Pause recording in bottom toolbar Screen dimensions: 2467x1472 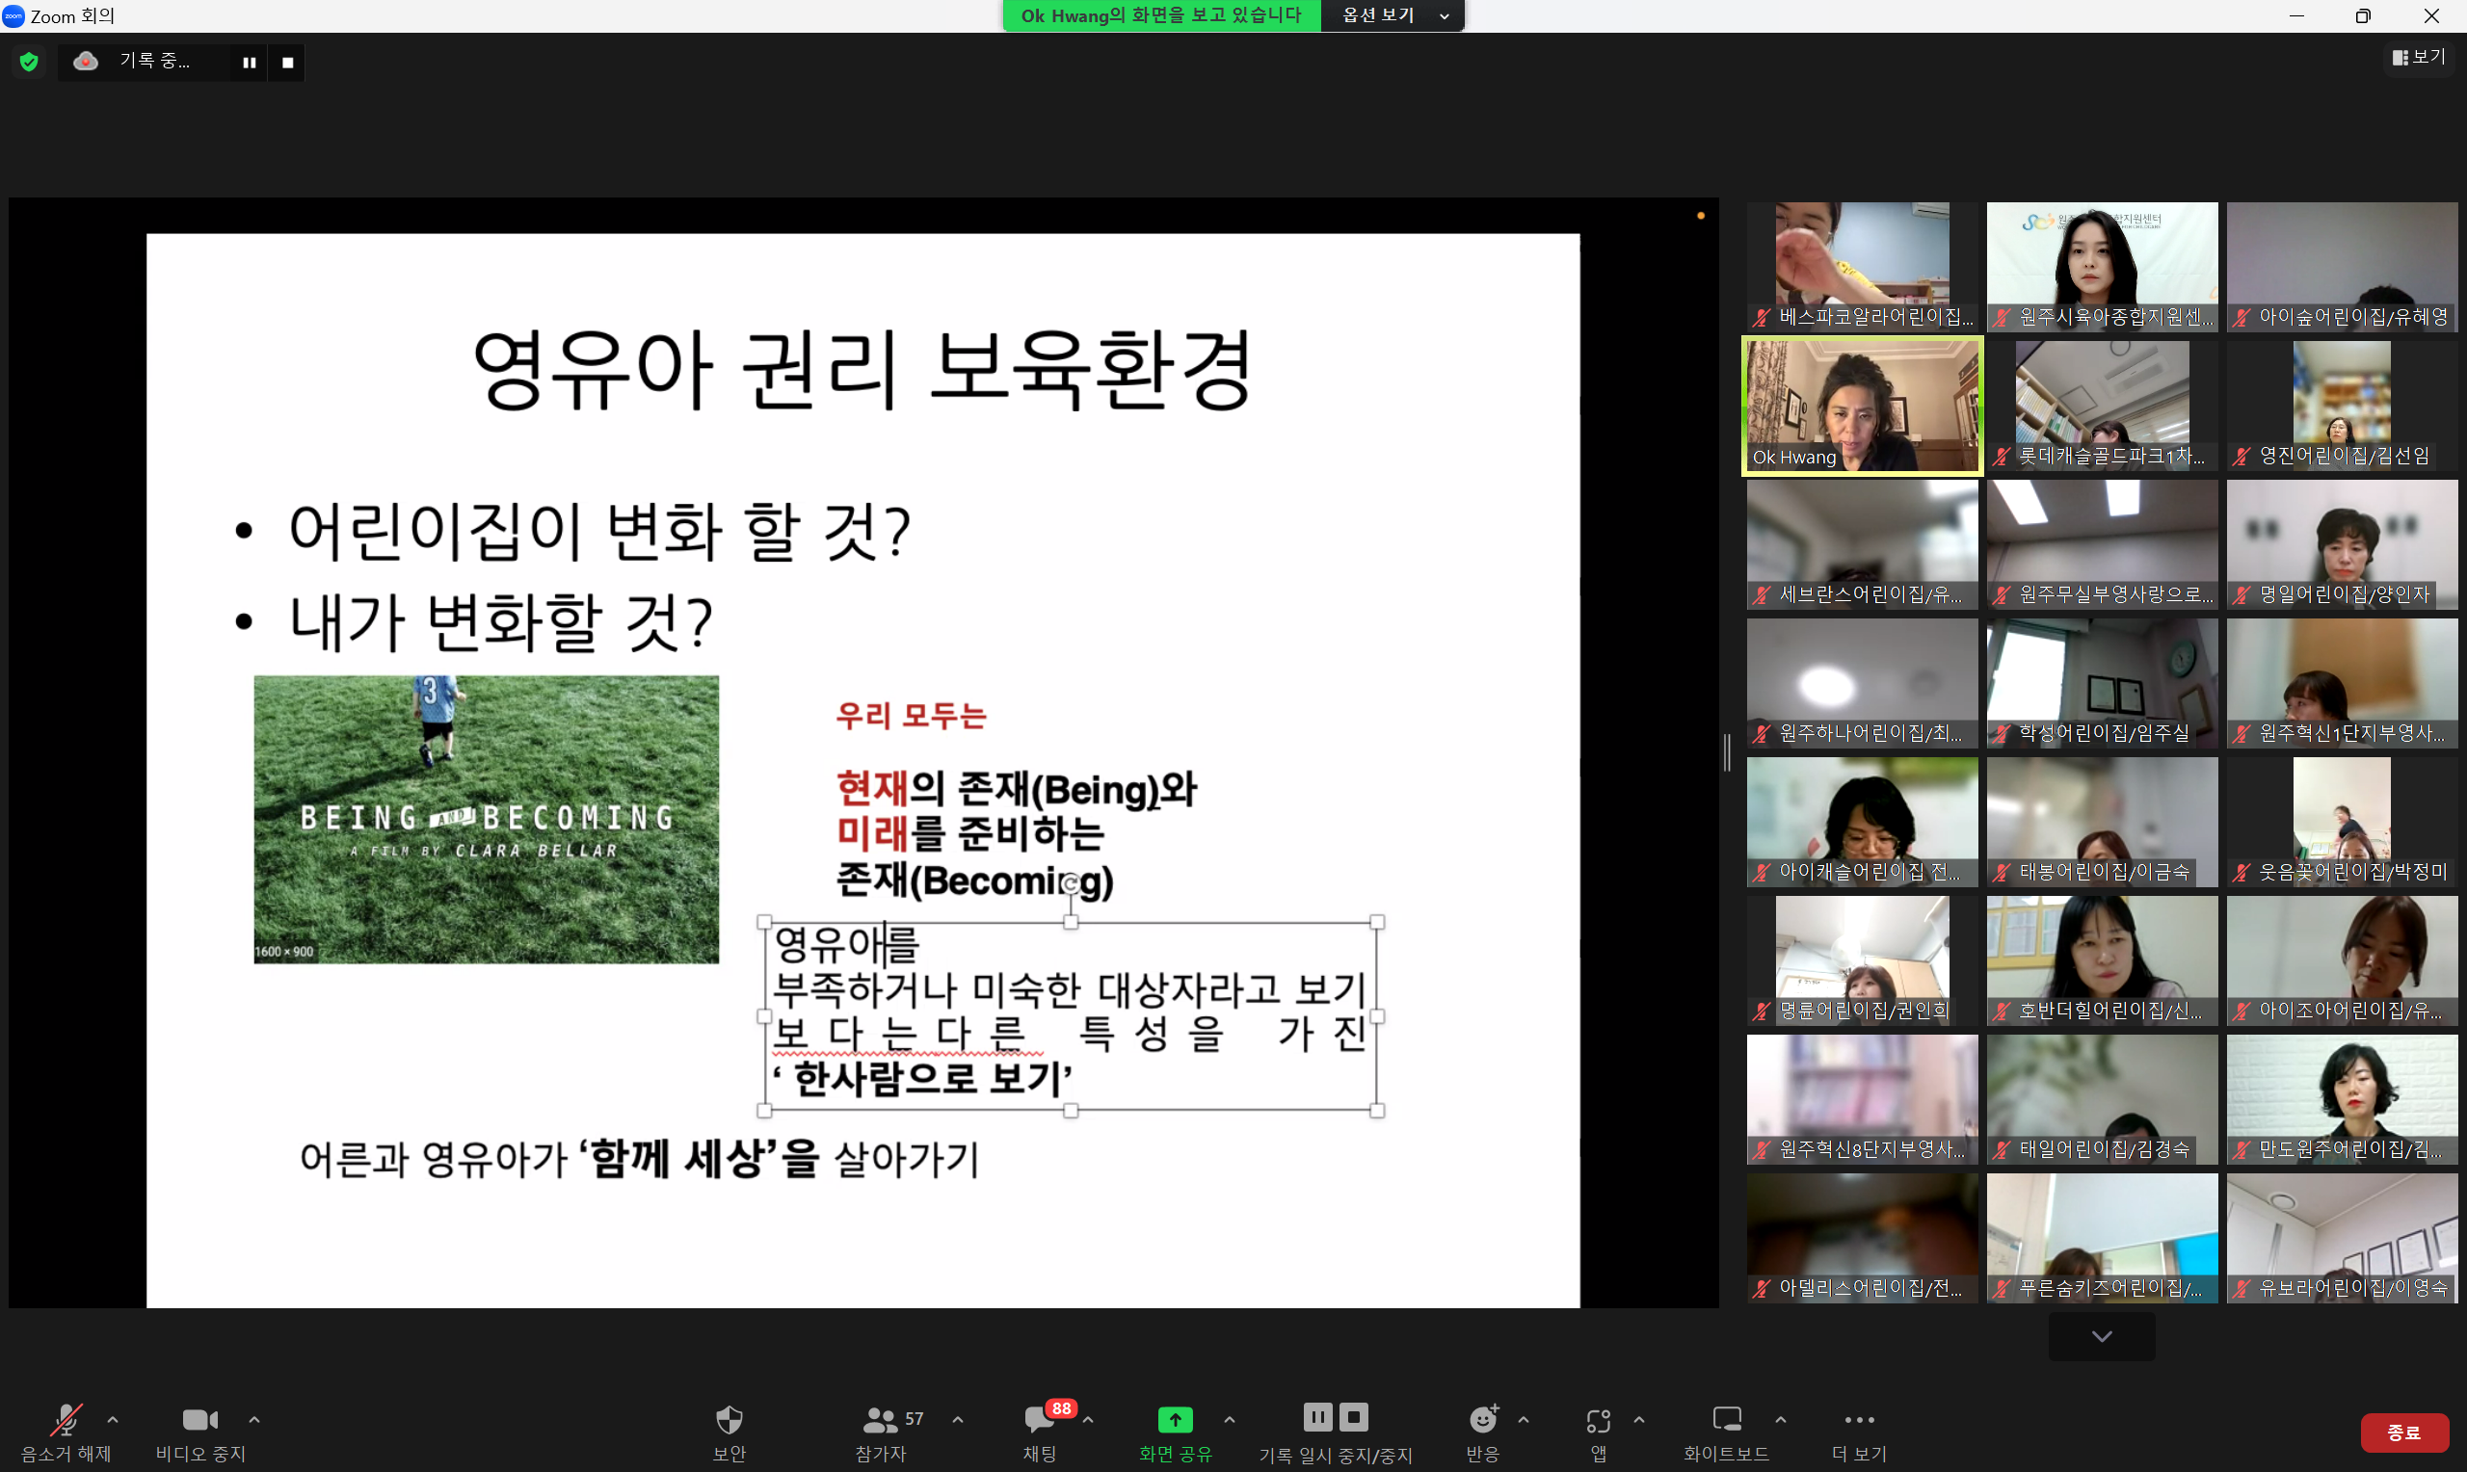click(x=1317, y=1416)
